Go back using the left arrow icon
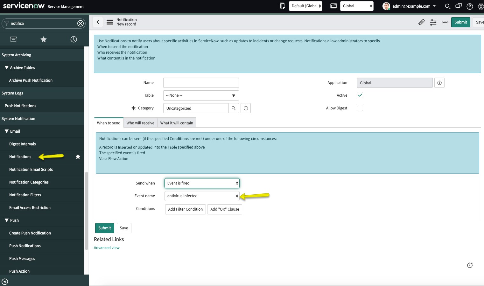The width and height of the screenshot is (484, 286). point(98,22)
